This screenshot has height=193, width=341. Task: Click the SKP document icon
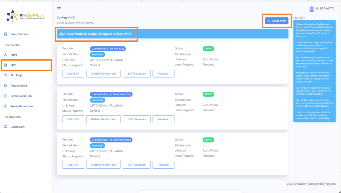click(6, 65)
